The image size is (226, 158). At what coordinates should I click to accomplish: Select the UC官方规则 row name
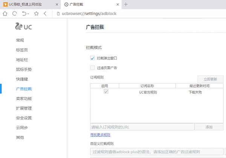pos(148,92)
